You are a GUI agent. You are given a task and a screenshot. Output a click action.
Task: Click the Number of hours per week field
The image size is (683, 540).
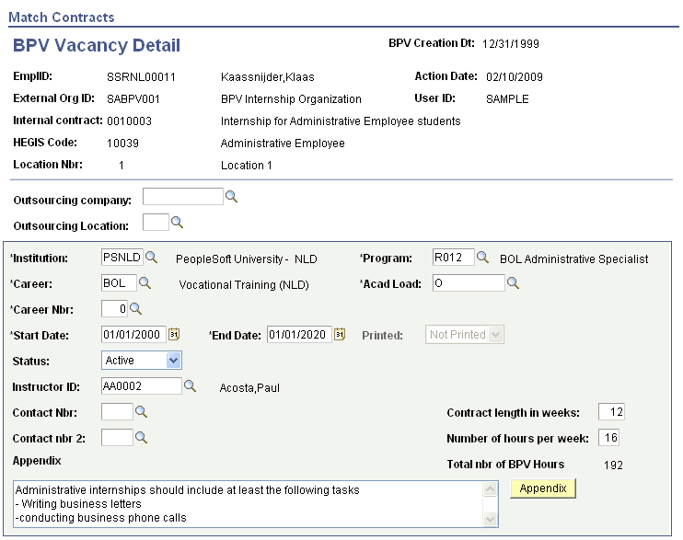coord(609,437)
